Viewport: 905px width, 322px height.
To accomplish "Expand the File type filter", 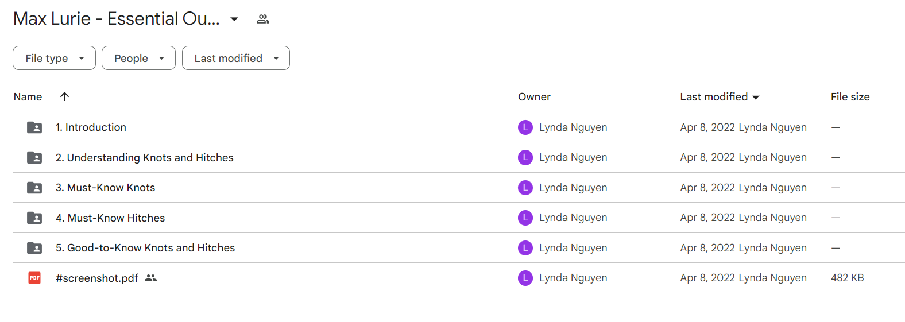I will point(54,58).
